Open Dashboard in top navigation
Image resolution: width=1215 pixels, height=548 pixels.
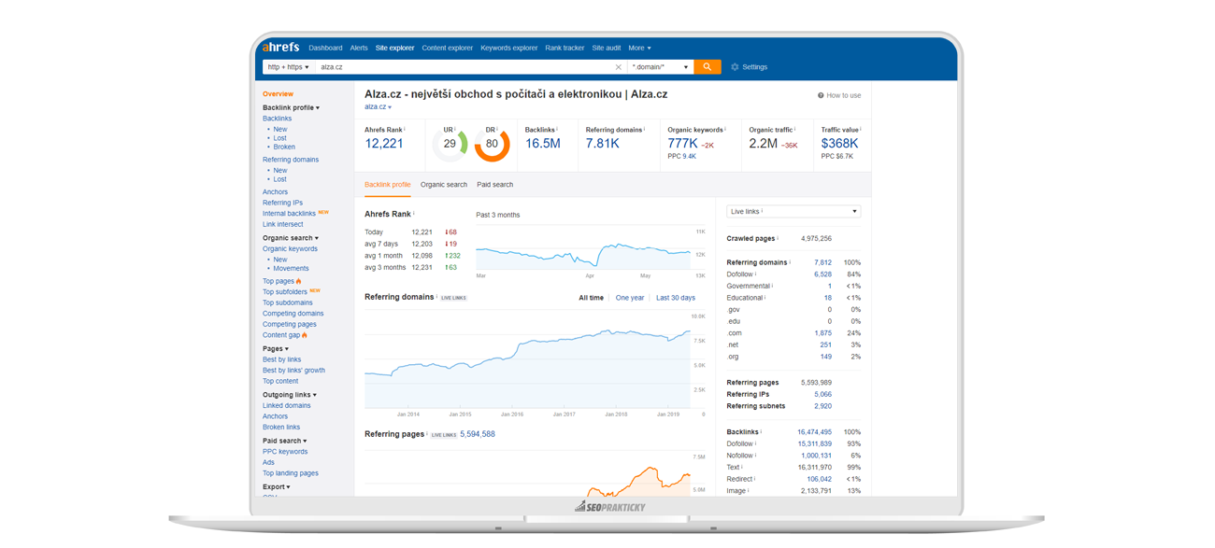point(325,48)
